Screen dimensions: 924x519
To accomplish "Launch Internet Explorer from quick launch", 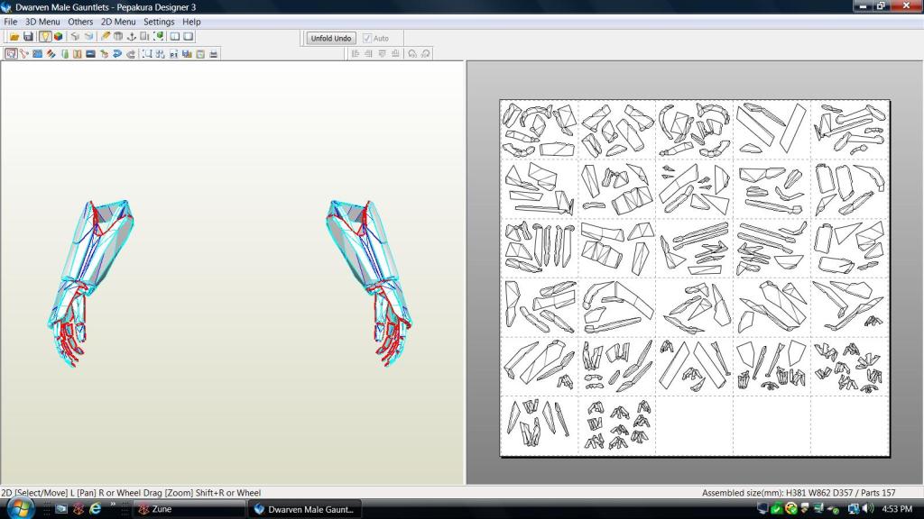I will pyautogui.click(x=95, y=508).
